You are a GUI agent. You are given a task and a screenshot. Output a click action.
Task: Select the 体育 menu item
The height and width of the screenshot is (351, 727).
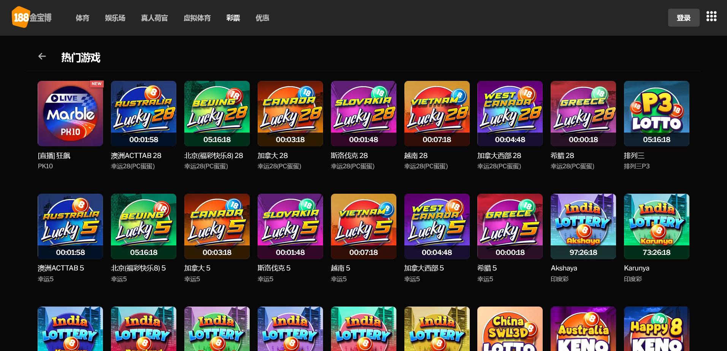tap(82, 18)
